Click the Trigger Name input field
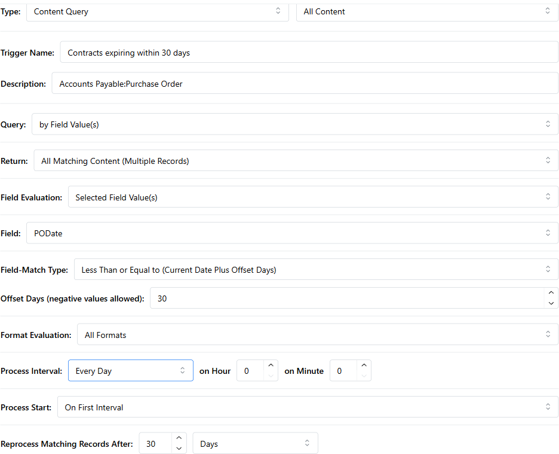This screenshot has width=559, height=454. (309, 52)
